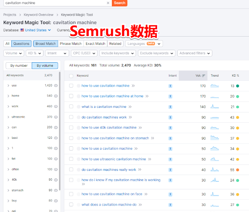Expand the 'use' keyword group
Viewport: 249px width, 212px height.
point(8,86)
